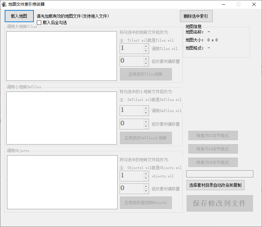The height and width of the screenshot is (227, 262).
Task: Click the 载入地图 button
Action: [19, 16]
